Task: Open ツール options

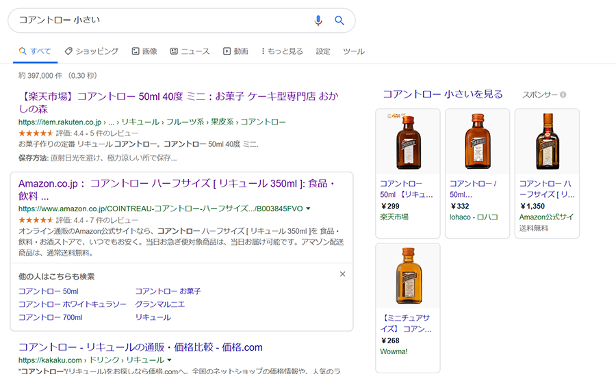Action: 354,51
